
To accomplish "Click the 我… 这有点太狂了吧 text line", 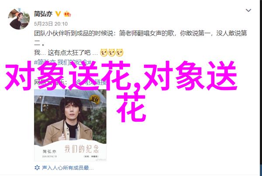I will [66, 53].
